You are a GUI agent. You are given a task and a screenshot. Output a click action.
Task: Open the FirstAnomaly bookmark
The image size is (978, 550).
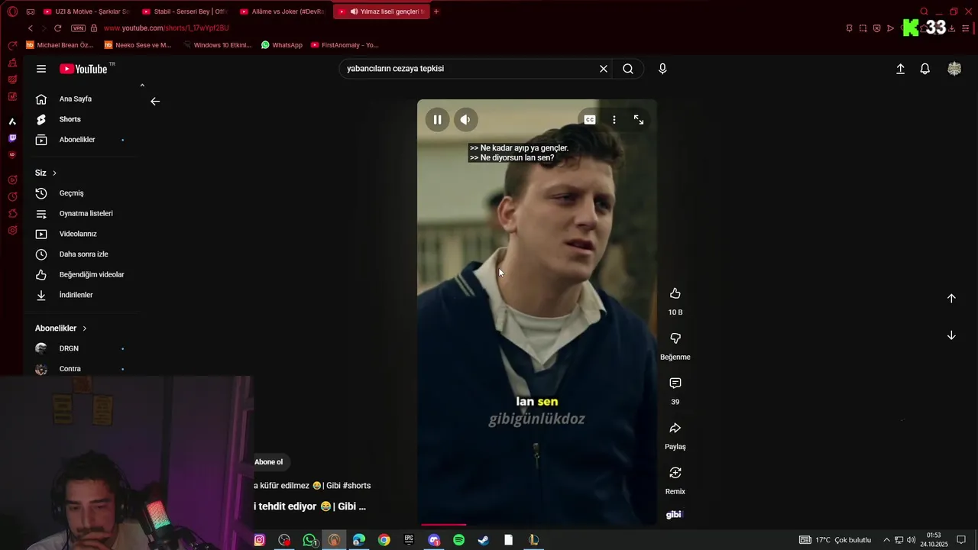tap(345, 45)
